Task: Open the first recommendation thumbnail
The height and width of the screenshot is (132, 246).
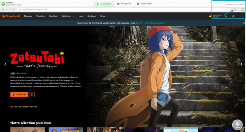Action: click(28, 130)
